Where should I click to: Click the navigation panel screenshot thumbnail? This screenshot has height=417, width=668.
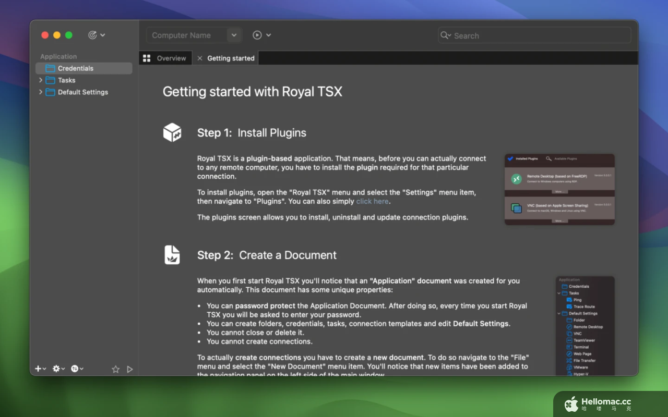[x=585, y=326]
